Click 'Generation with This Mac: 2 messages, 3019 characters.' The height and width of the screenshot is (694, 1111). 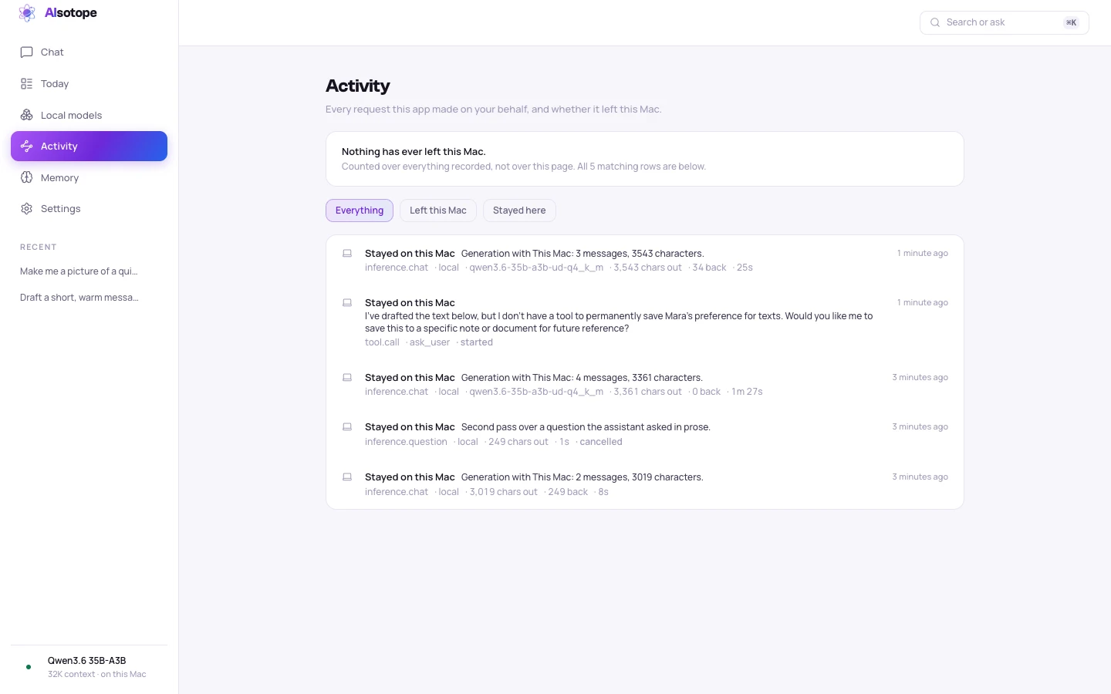tap(583, 477)
